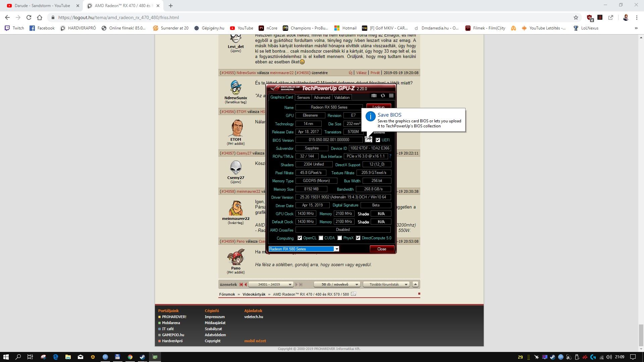Click the BIOS Version value field
644x362 pixels.
pyautogui.click(x=329, y=140)
